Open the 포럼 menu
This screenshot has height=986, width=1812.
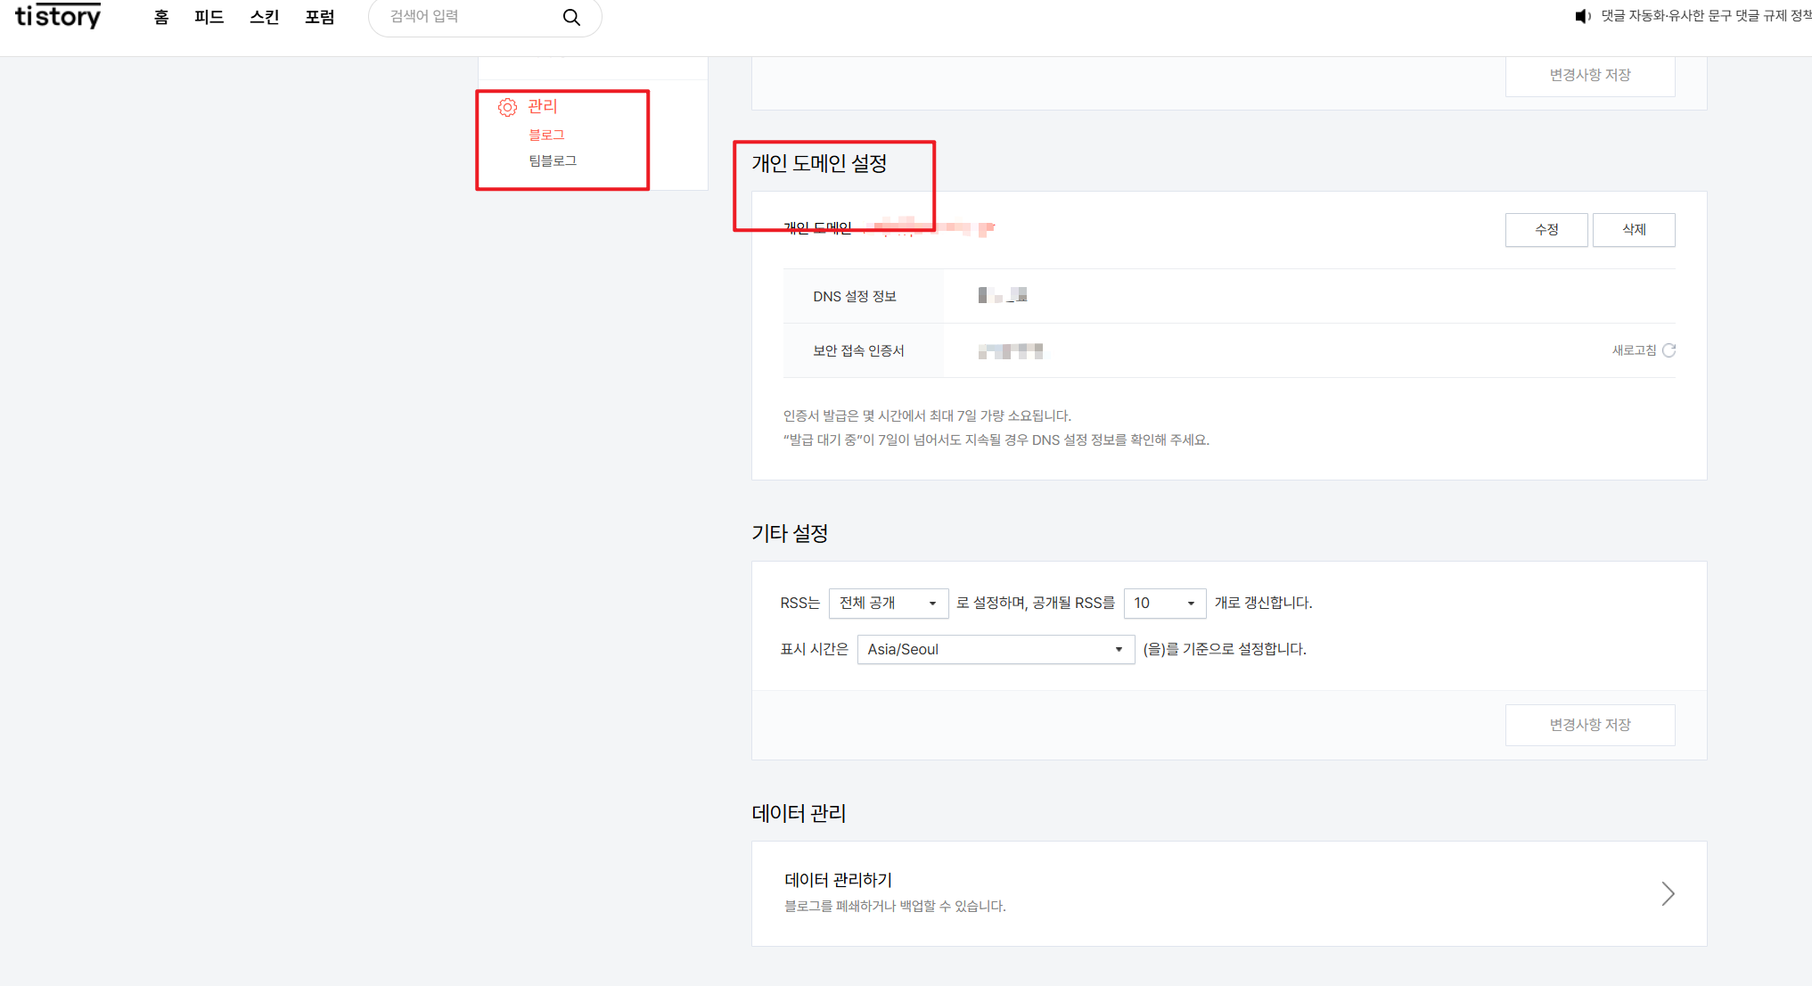(320, 17)
